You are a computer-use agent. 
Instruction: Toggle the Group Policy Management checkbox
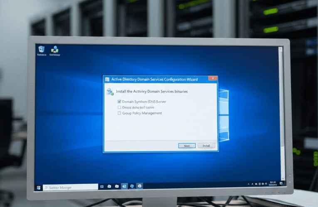point(119,113)
